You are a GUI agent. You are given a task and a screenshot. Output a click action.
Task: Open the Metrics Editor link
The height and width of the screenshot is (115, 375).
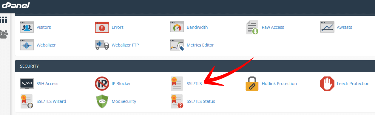(x=200, y=45)
